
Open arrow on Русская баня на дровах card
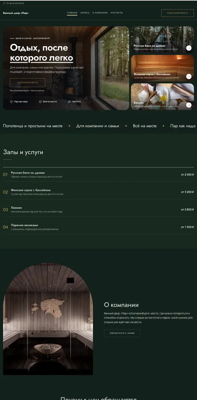click(x=189, y=48)
